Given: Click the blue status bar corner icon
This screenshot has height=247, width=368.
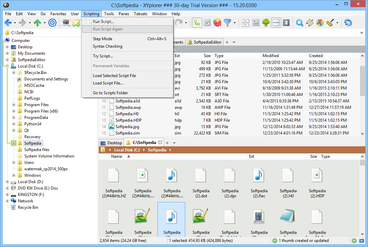Looking at the screenshot, I should (362, 241).
